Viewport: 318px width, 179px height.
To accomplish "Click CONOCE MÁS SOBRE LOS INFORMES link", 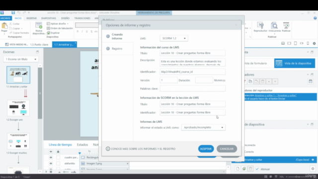I will pos(143,149).
